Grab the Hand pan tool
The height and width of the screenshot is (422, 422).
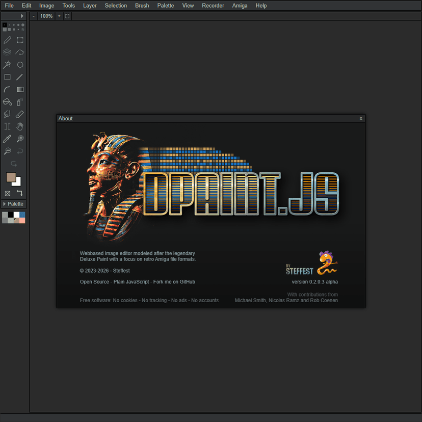pos(20,126)
